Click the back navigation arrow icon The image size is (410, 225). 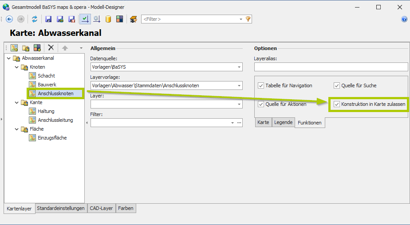[9, 19]
